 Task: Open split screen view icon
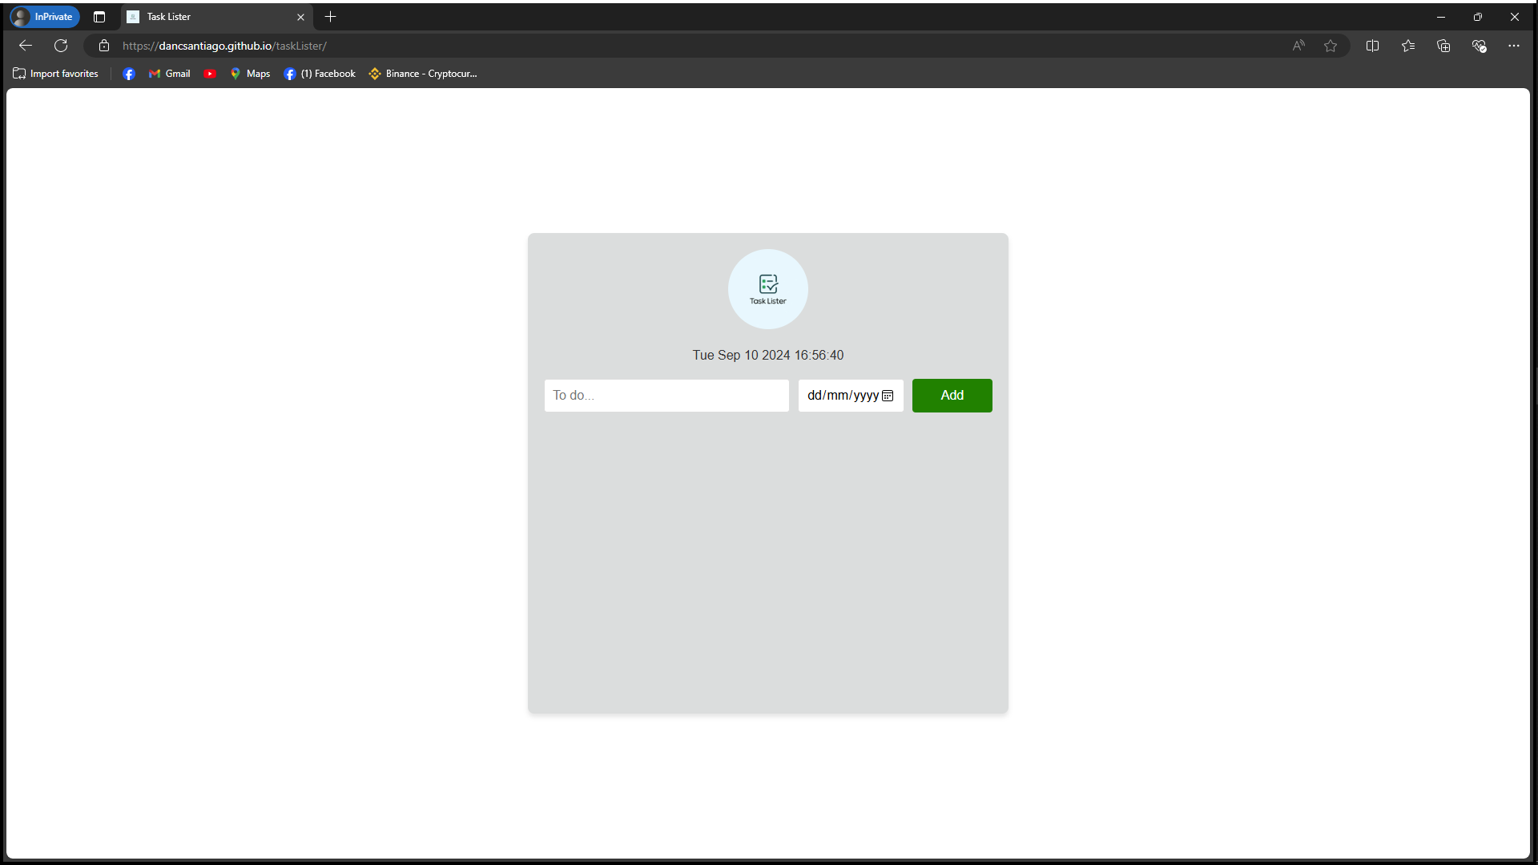[1372, 46]
